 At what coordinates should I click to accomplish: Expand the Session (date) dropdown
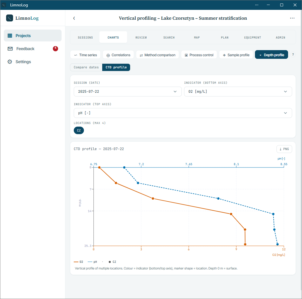pos(127,92)
